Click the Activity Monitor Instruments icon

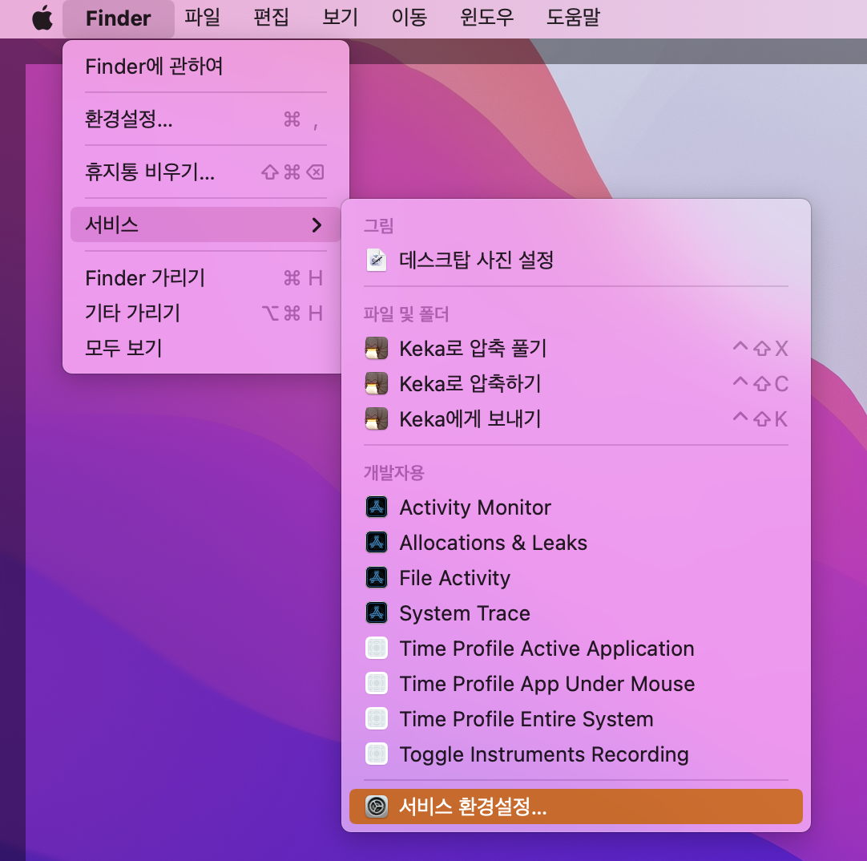pyautogui.click(x=377, y=507)
